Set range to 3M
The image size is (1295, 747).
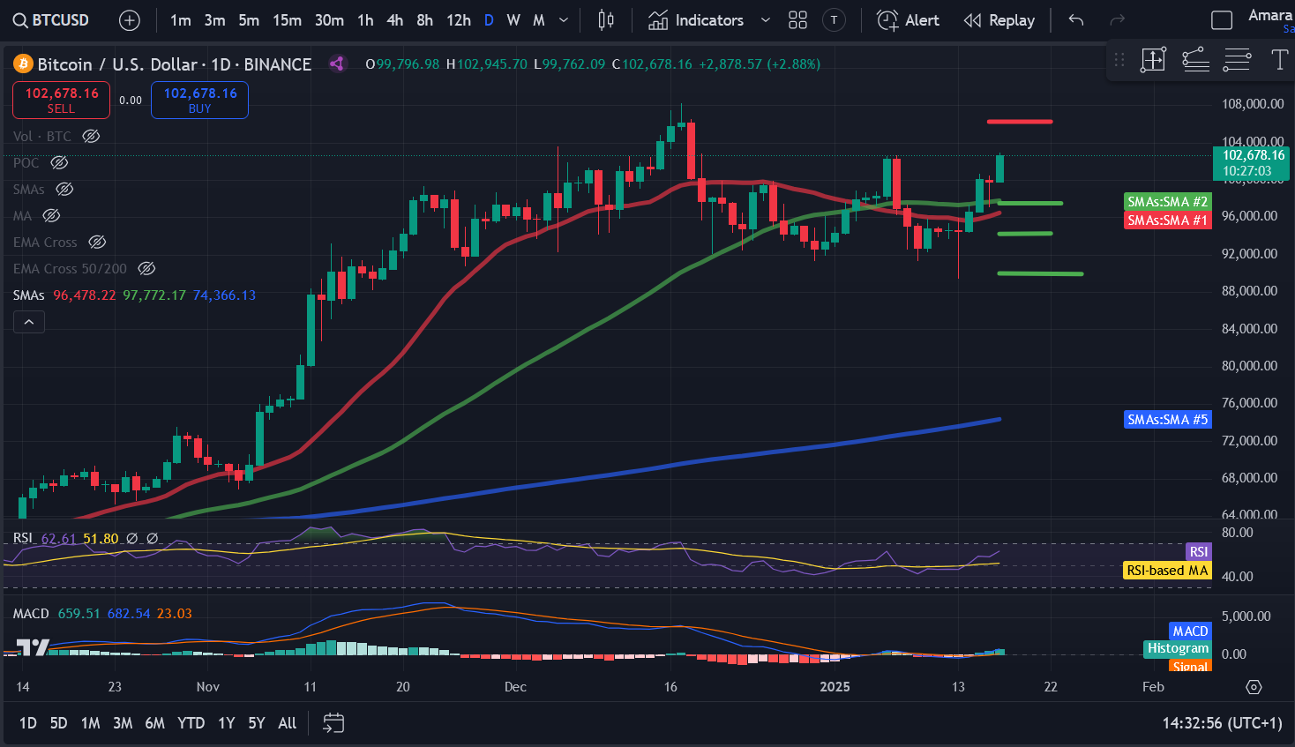(123, 723)
